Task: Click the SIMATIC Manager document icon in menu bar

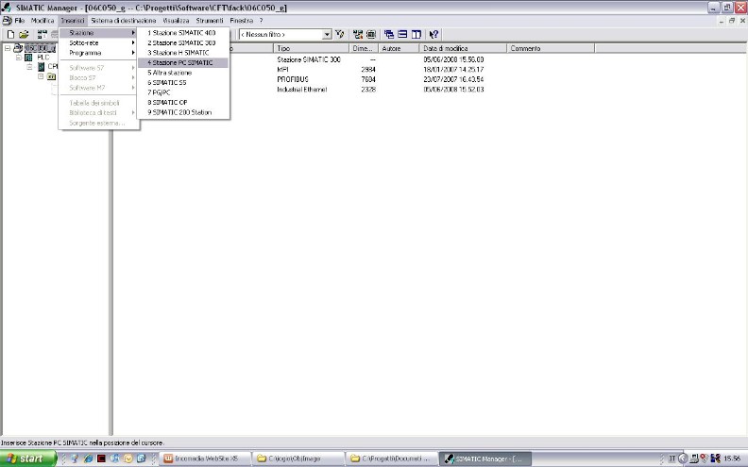Action: 7,21
